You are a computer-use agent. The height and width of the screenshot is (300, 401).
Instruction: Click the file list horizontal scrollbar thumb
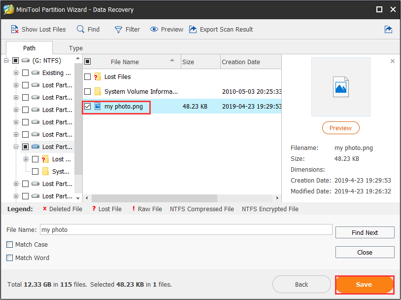(154, 198)
